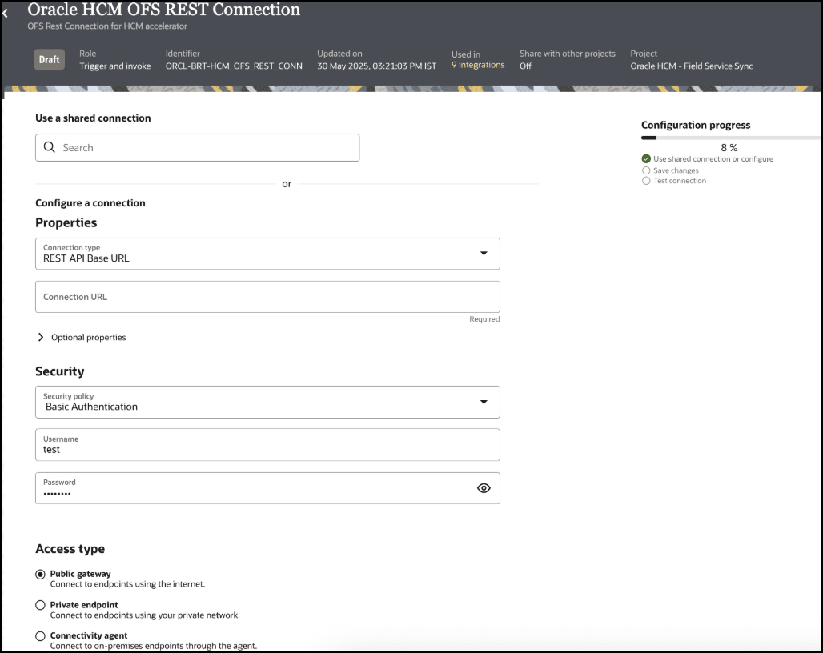Viewport: 823px width, 653px height.
Task: Go back using the top-left arrow
Action: coord(6,13)
